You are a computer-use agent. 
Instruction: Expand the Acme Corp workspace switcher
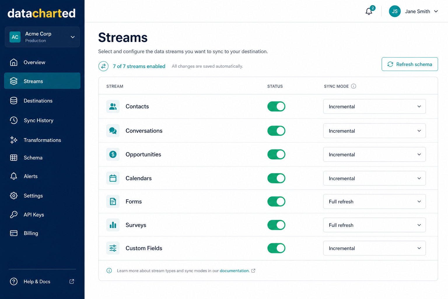click(x=42, y=37)
